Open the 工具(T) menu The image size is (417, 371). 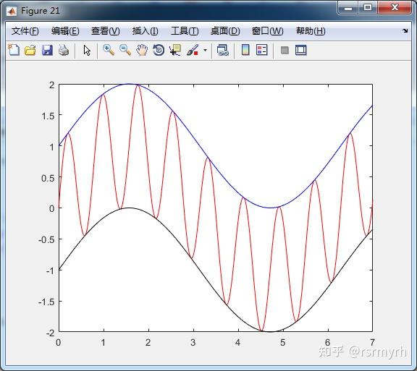185,31
